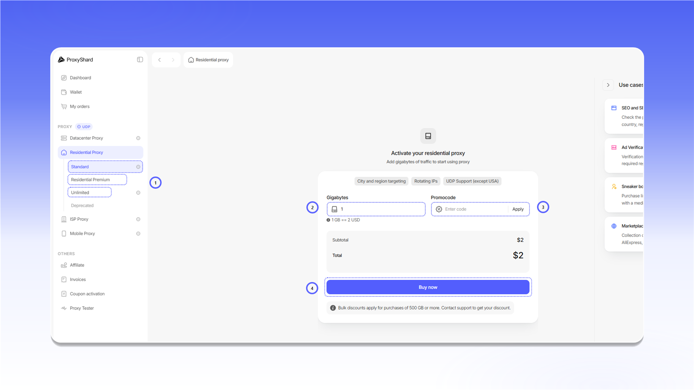Open the Deprecated item
Image resolution: width=694 pixels, height=390 pixels.
click(82, 205)
